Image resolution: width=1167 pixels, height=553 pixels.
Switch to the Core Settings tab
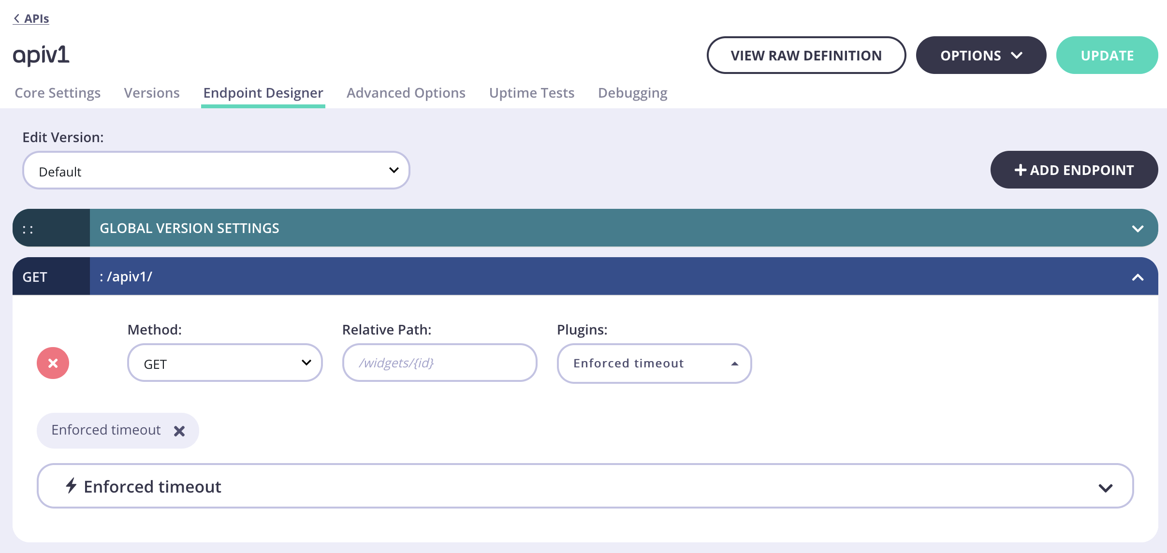tap(58, 93)
